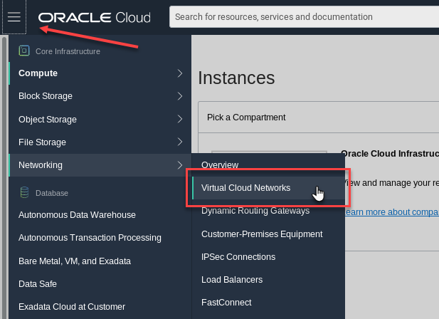Open Exadata Cloud at Customer
This screenshot has height=319, width=439.
(72, 307)
